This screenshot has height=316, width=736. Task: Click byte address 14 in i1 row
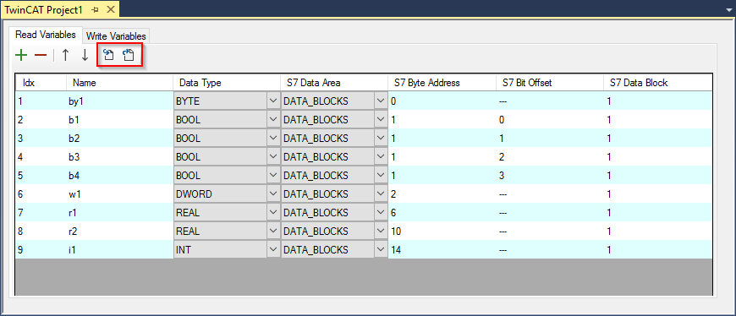[x=442, y=250]
